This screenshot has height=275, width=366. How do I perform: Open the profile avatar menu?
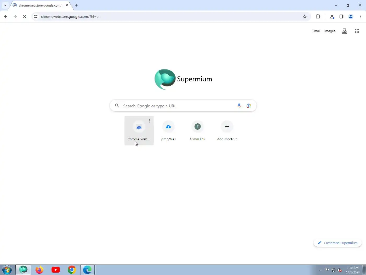(x=351, y=16)
